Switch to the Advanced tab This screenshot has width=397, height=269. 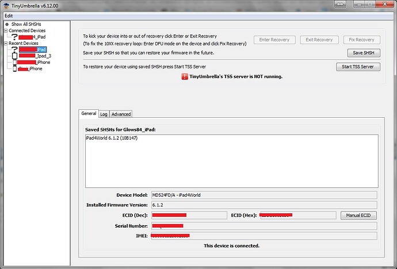pyautogui.click(x=121, y=114)
